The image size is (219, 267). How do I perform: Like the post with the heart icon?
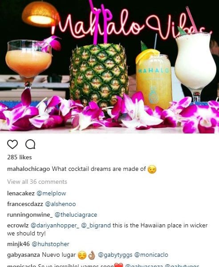tap(12, 144)
